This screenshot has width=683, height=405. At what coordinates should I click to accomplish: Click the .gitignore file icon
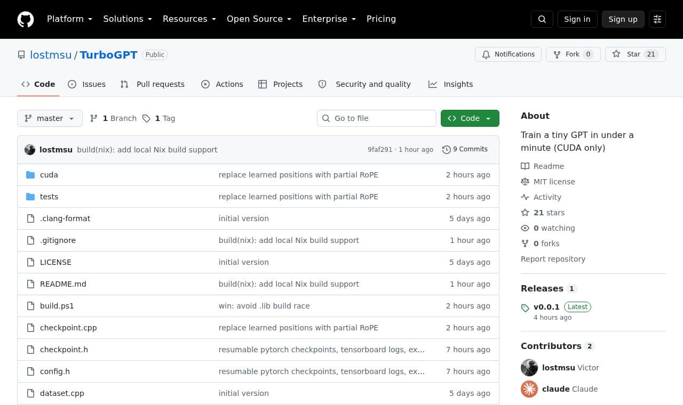coord(30,240)
